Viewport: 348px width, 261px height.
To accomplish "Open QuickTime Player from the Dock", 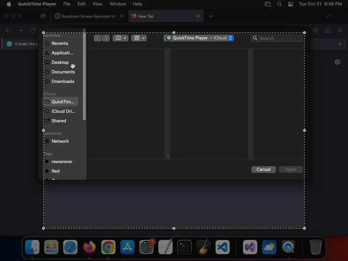I will (288, 247).
